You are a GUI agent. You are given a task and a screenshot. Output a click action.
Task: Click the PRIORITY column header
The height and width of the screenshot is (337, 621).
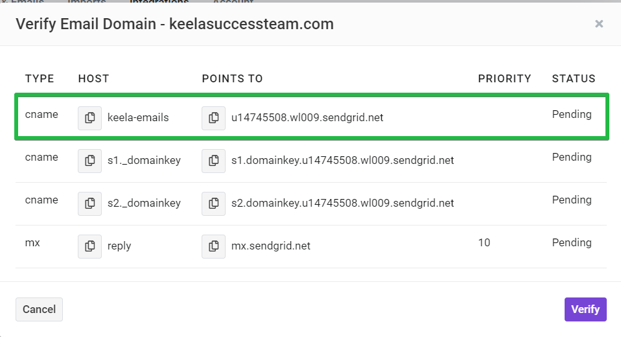(x=504, y=79)
